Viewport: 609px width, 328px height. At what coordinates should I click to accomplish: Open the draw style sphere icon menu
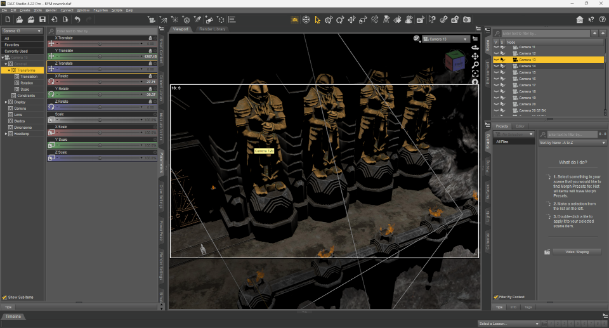click(x=417, y=39)
